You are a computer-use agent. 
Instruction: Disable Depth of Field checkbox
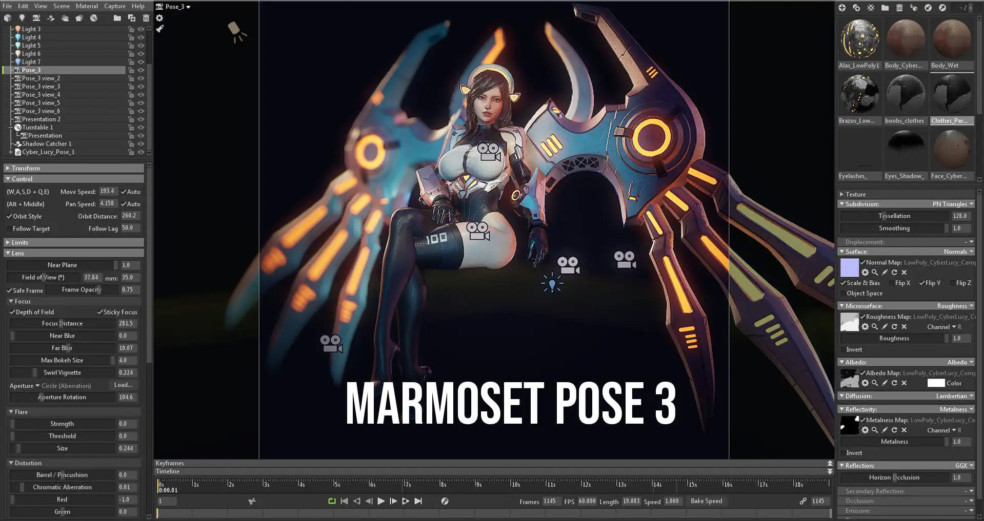(12, 312)
